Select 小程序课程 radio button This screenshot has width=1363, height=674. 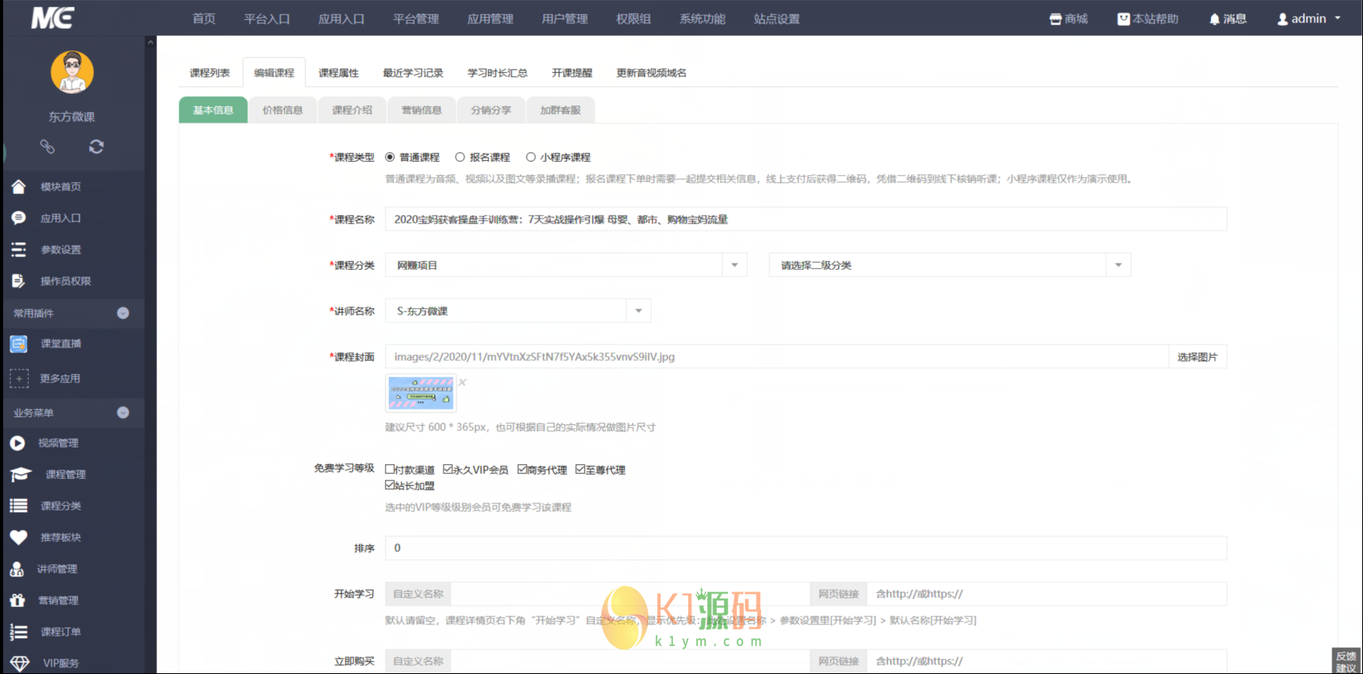(x=531, y=157)
